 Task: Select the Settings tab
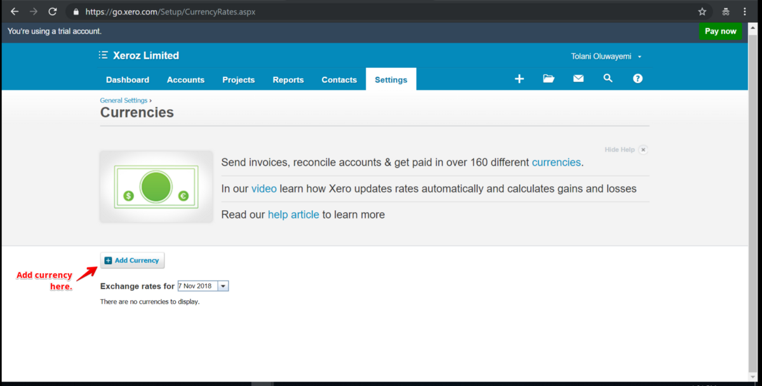(391, 79)
